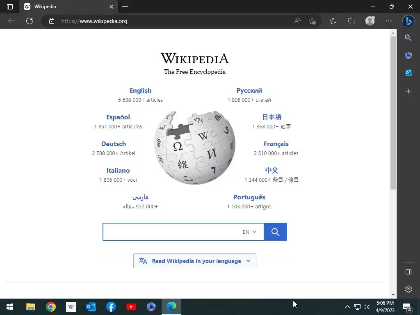This screenshot has height=315, width=420.
Task: Open the taskbar clock and date
Action: click(385, 307)
